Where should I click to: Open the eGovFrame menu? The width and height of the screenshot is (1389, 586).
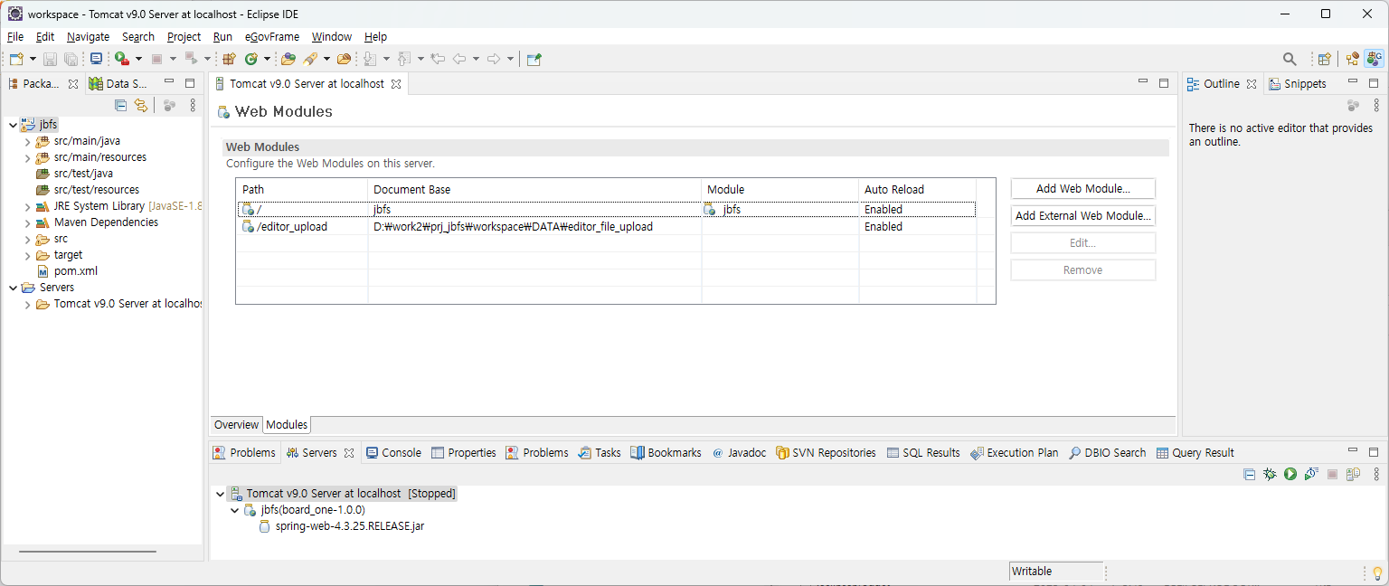click(x=272, y=37)
